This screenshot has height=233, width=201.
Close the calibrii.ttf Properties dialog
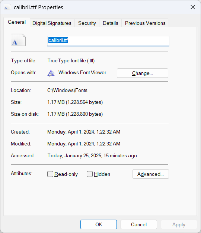pyautogui.click(x=193, y=7)
